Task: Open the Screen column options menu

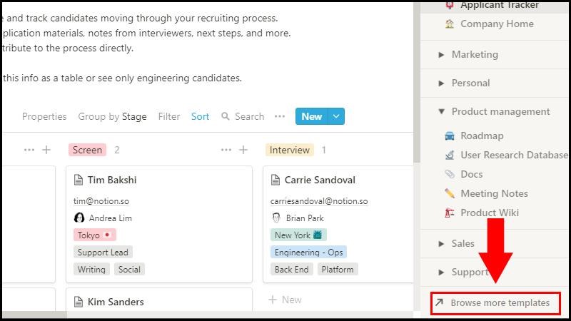Action: [x=226, y=150]
